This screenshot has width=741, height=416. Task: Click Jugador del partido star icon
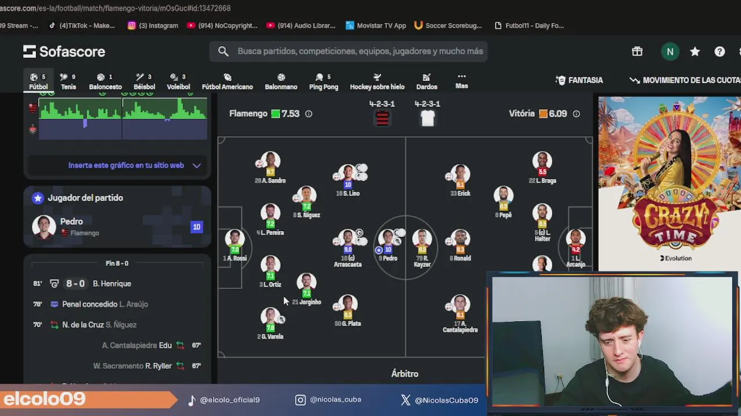(x=38, y=198)
